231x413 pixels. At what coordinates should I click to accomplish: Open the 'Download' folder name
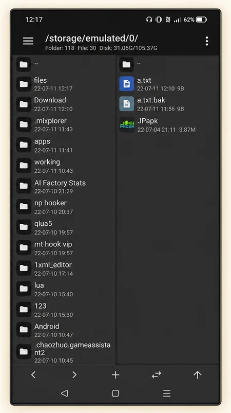click(50, 100)
